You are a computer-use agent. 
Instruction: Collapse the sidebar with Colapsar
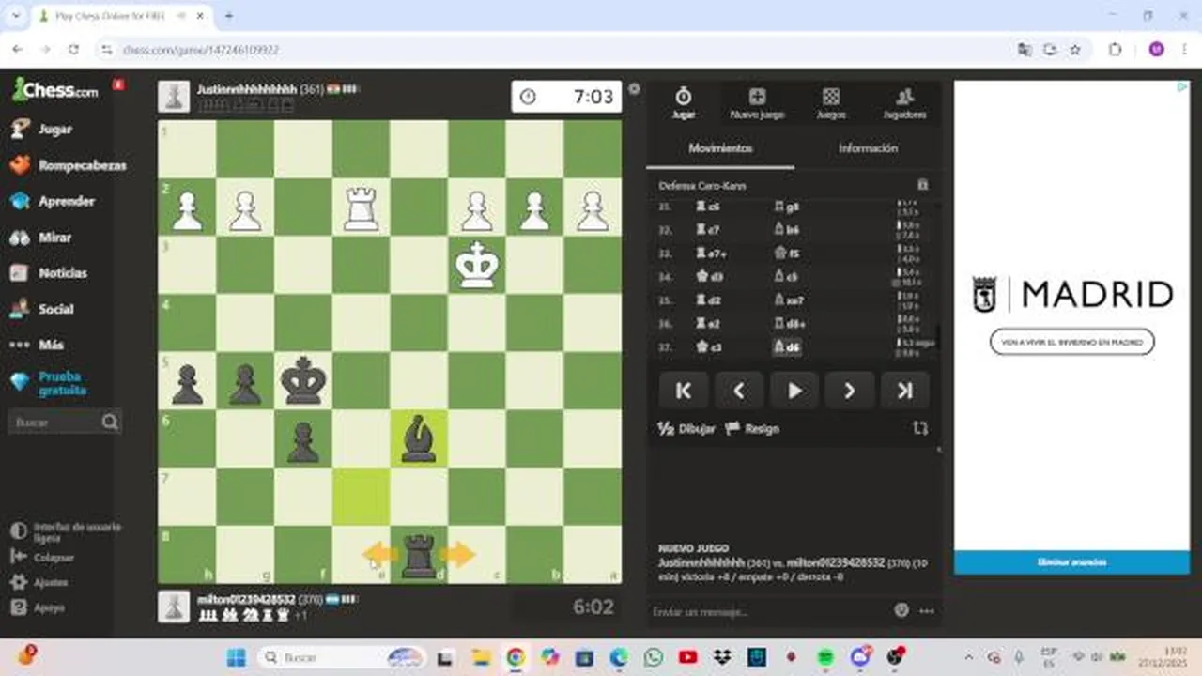(x=42, y=557)
